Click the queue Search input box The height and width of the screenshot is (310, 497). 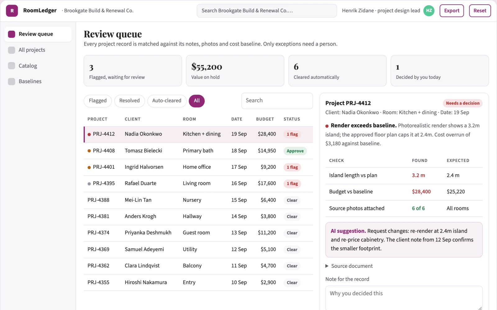pos(277,101)
